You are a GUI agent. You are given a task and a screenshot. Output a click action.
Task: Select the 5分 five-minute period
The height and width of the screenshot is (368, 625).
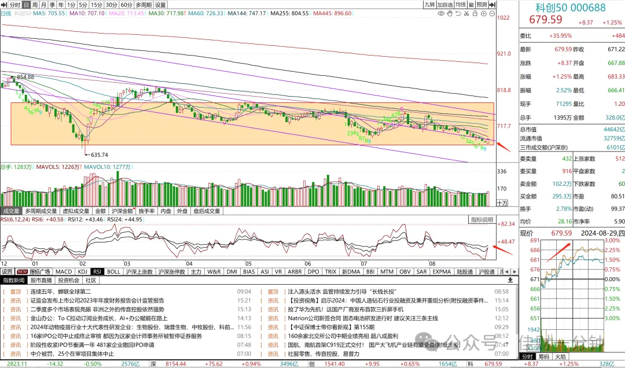(x=83, y=5)
